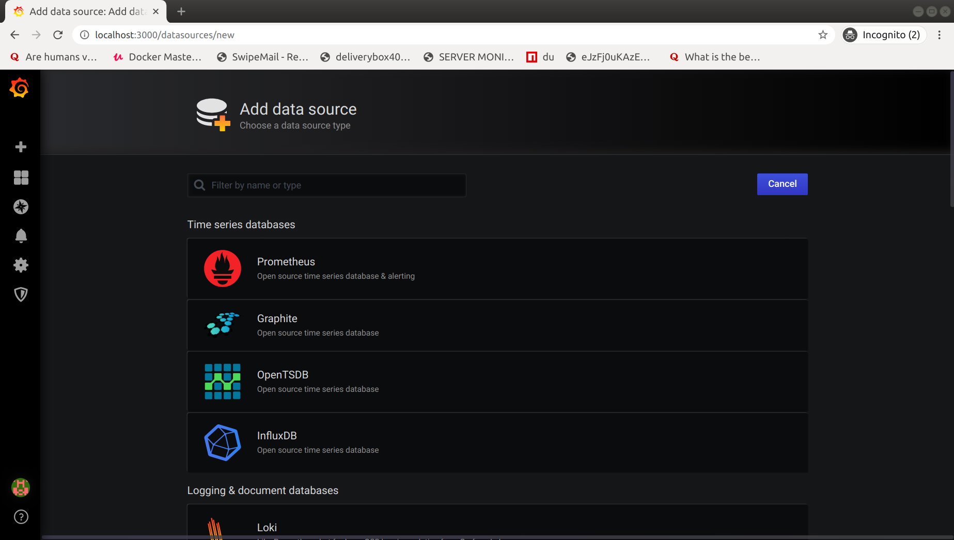Open the 'du' bookmark
954x540 pixels.
[x=540, y=57]
